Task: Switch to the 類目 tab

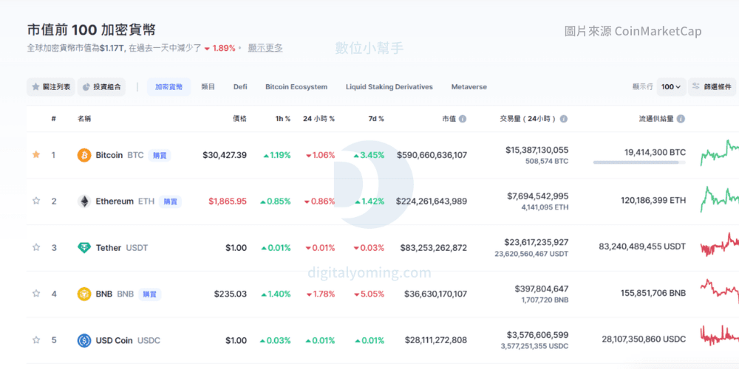Action: point(208,87)
